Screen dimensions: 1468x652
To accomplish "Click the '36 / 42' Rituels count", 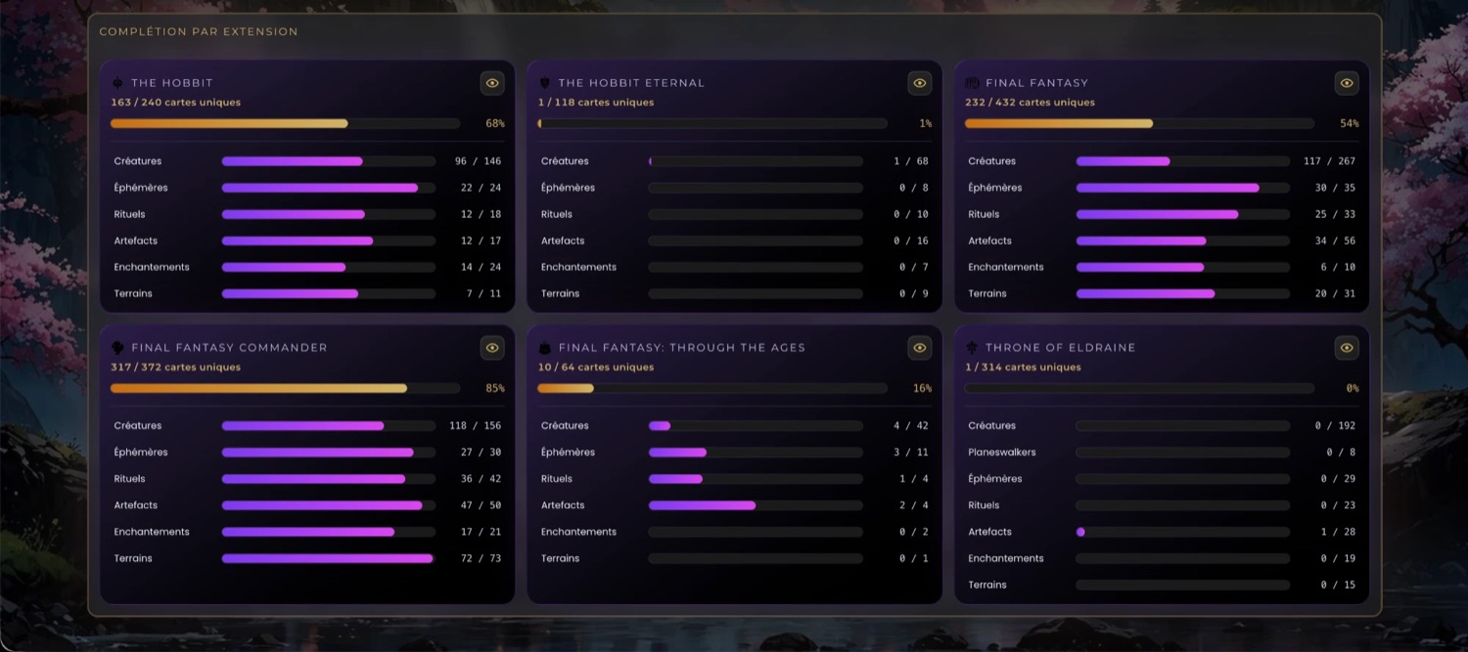I will 481,479.
